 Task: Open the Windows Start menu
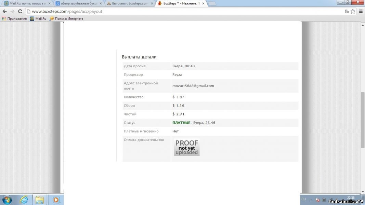tap(7, 199)
